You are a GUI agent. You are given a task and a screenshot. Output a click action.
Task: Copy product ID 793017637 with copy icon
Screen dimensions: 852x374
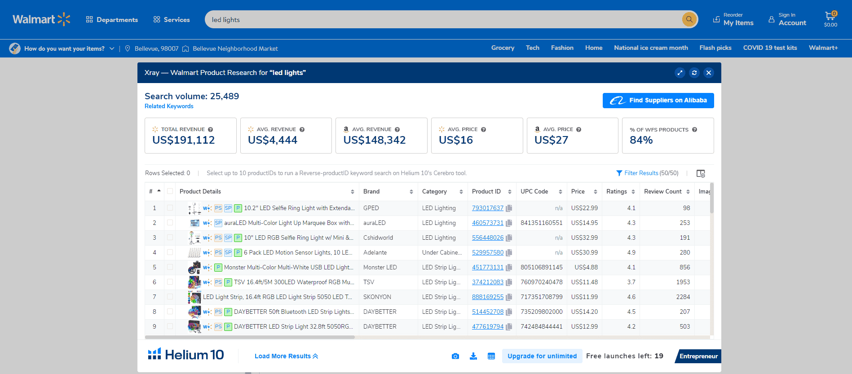pyautogui.click(x=509, y=208)
